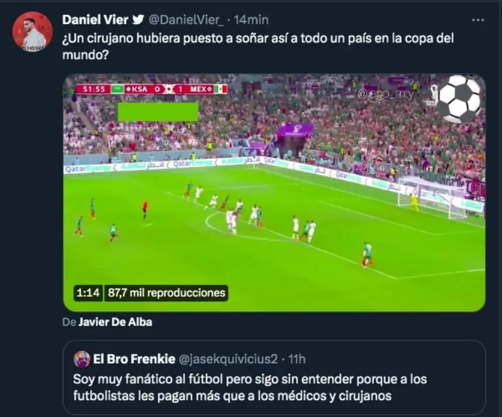
Task: Open El Bro Frenkie's small avatar
Action: [x=82, y=359]
